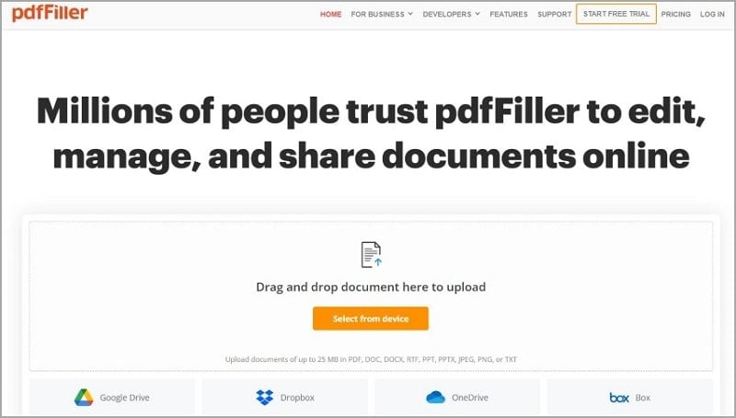
Task: Click the document upload icon
Action: coord(371,254)
